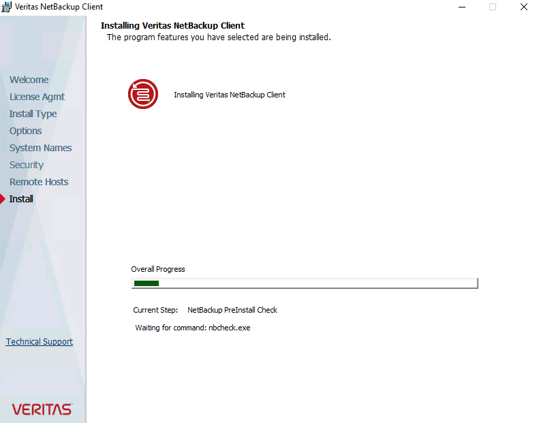Go to the License Agmt step
The height and width of the screenshot is (423, 539).
click(x=37, y=97)
